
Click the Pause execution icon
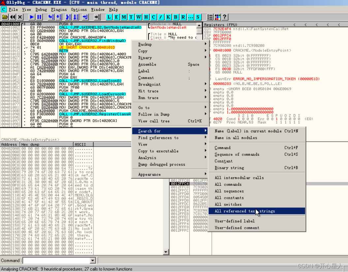click(39, 17)
